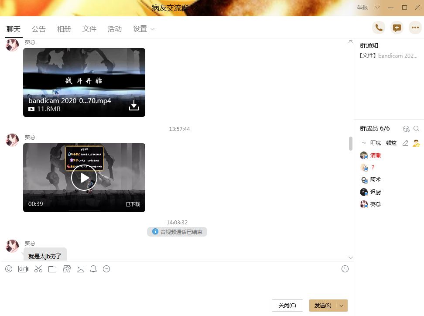Open the send picture icon
The image size is (424, 316).
80,269
